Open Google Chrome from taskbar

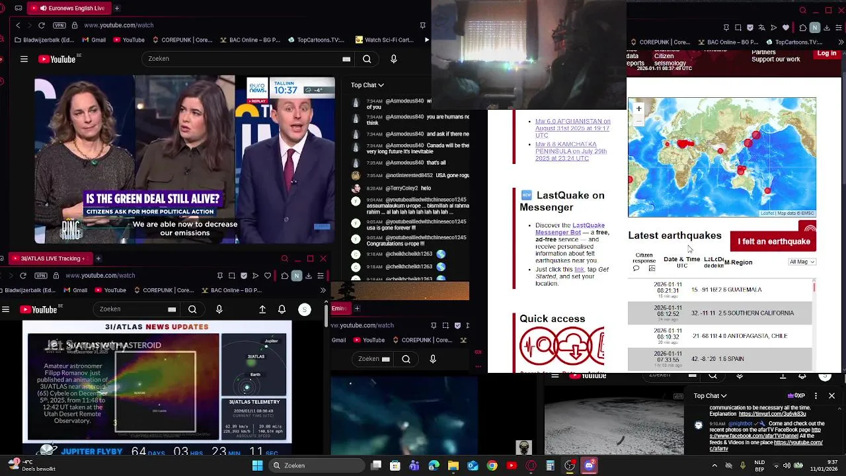coord(492,465)
